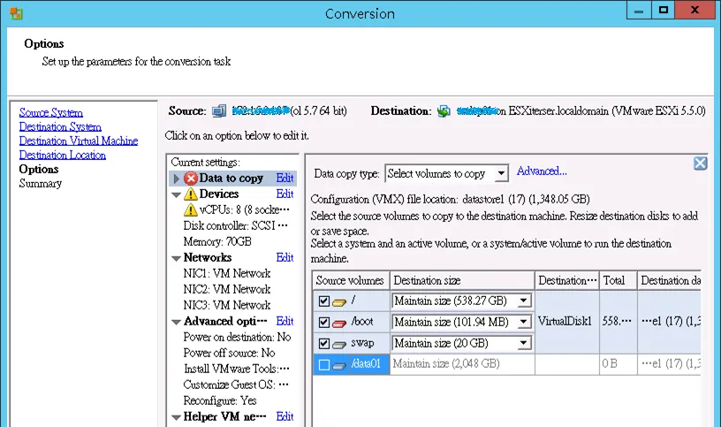Collapse the Helper VM network section
Screen dimensions: 721x427
(x=176, y=418)
